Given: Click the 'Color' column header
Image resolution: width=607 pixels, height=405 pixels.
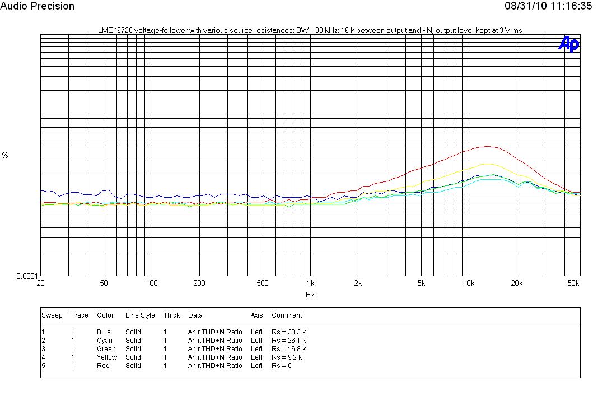Looking at the screenshot, I should click(x=105, y=315).
